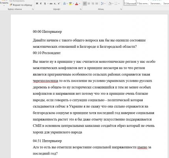Click word СМИ in the paragraph
The width and height of the screenshot is (169, 158).
click(37, 126)
